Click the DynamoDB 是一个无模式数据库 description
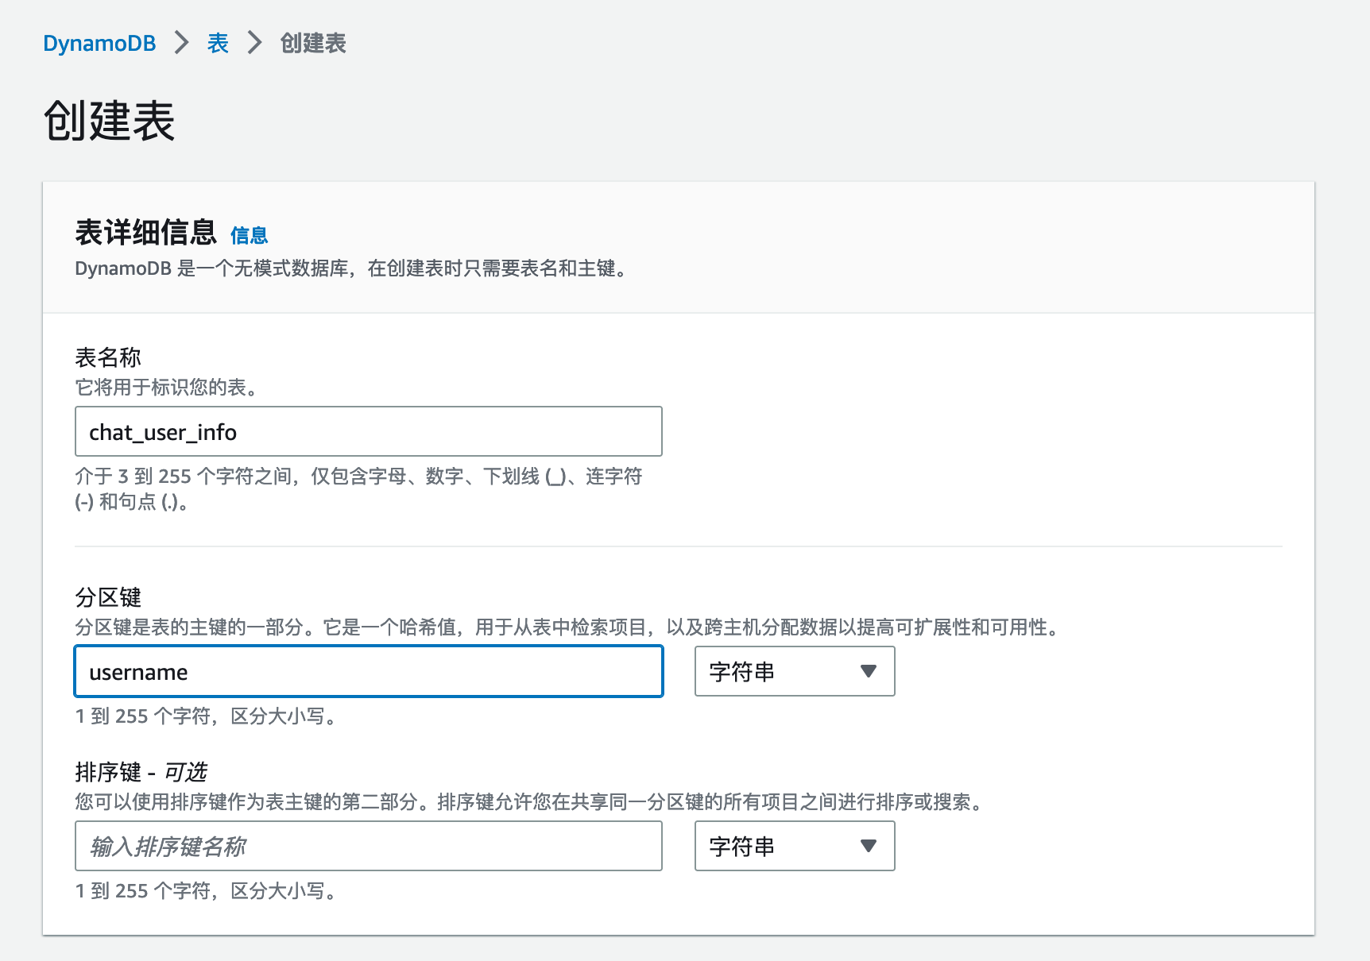 pyautogui.click(x=353, y=268)
